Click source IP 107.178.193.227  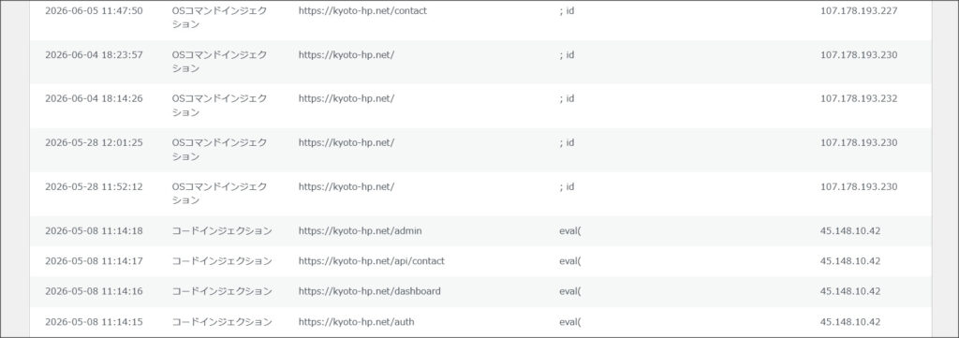tap(859, 11)
